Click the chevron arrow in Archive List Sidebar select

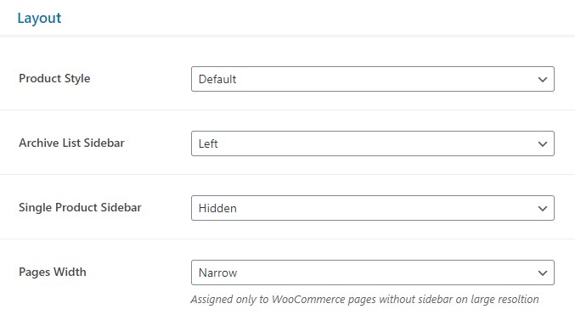pos(543,144)
